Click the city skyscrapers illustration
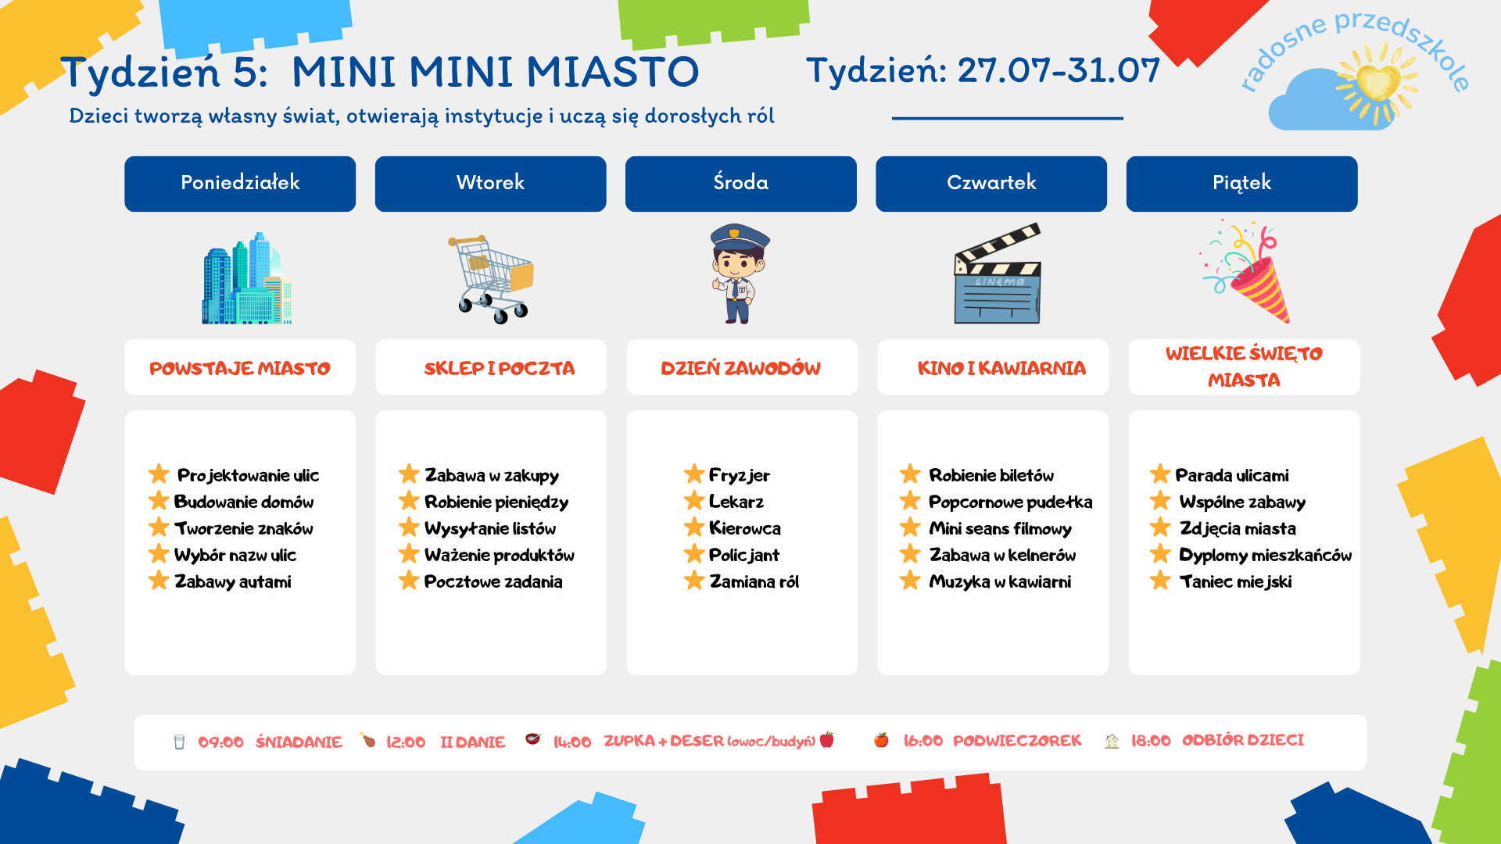Screen dimensions: 1501x844 pos(247,277)
